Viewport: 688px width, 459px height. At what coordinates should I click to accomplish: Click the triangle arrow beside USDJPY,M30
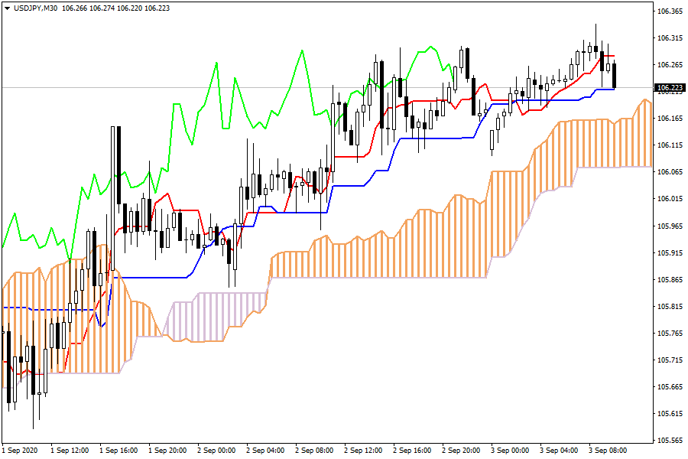(x=7, y=8)
